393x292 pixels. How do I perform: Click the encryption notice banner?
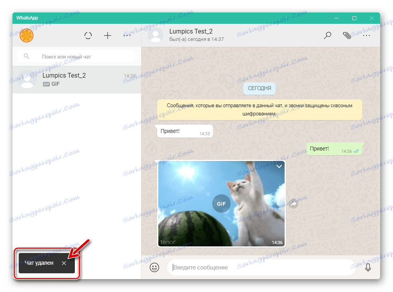tap(259, 110)
